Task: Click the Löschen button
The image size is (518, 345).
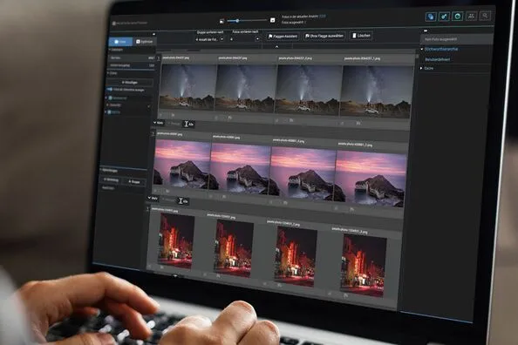Action: click(x=361, y=36)
